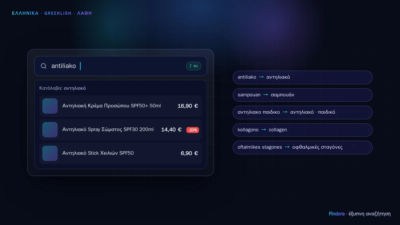Click the 14,40 € price
This screenshot has height=225, width=400.
(171, 130)
